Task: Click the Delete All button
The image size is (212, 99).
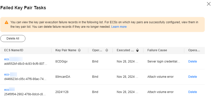Action: point(13,38)
